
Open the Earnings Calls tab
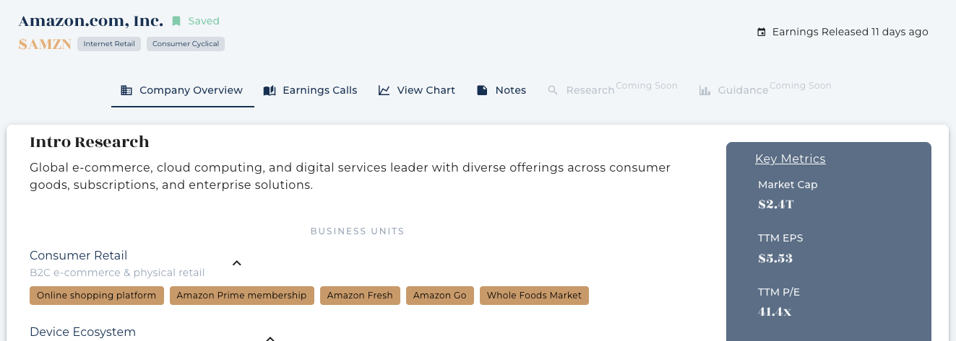point(311,90)
